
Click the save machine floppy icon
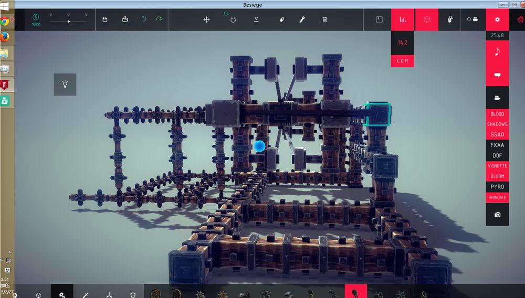coord(105,19)
